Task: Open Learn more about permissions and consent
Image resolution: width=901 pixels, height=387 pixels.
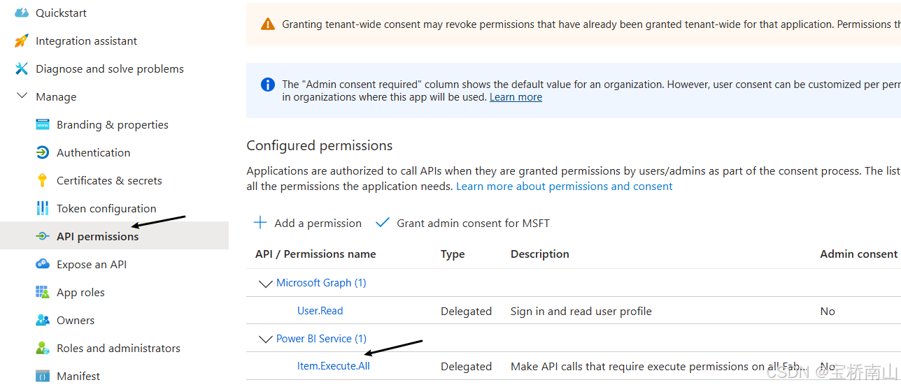Action: pyautogui.click(x=564, y=187)
